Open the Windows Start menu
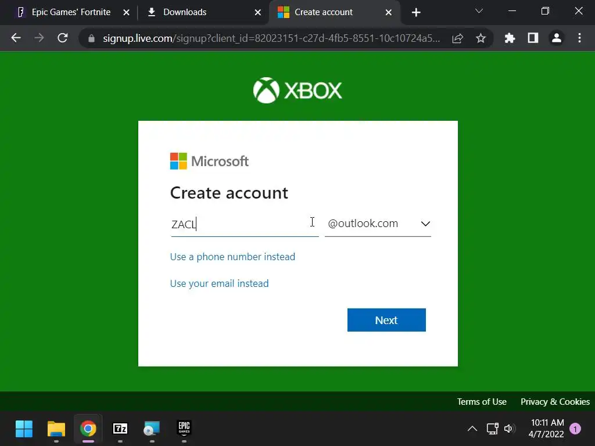Image resolution: width=595 pixels, height=446 pixels. (24, 429)
